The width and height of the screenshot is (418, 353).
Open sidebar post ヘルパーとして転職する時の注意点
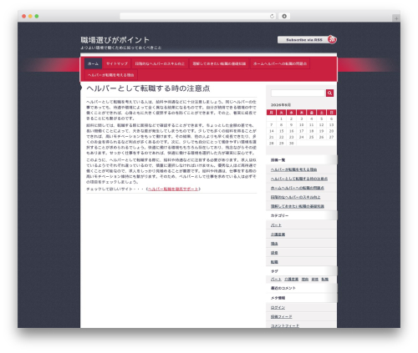click(x=299, y=179)
